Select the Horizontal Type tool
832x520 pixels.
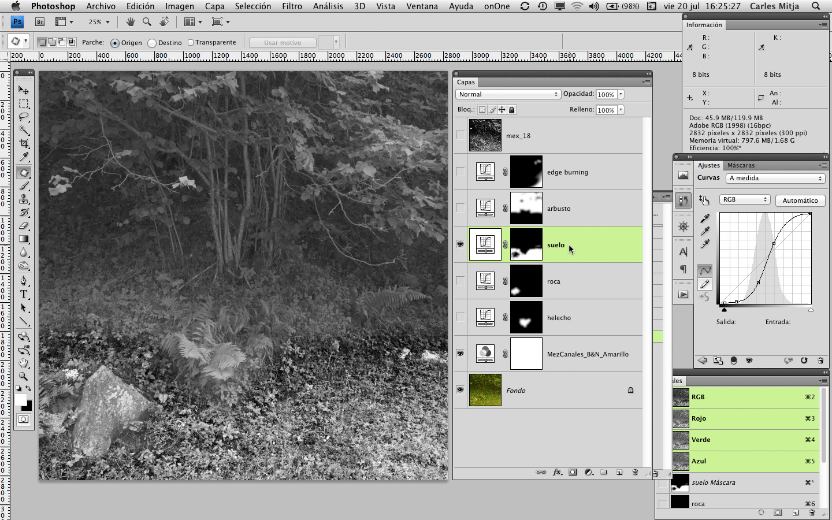click(x=24, y=294)
